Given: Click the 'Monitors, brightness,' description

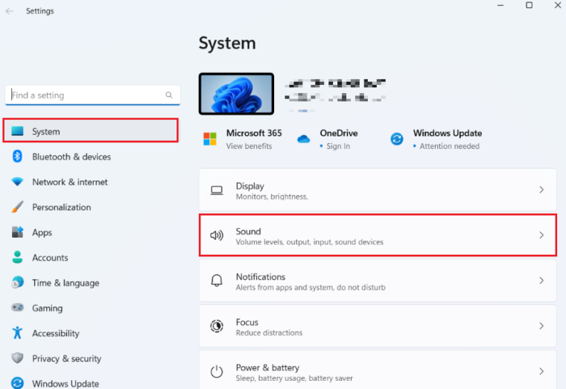Looking at the screenshot, I should coord(272,197).
